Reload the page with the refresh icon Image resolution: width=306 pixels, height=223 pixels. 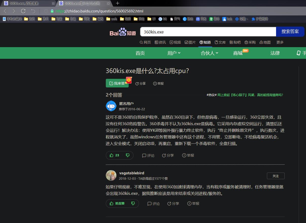pos(23,11)
